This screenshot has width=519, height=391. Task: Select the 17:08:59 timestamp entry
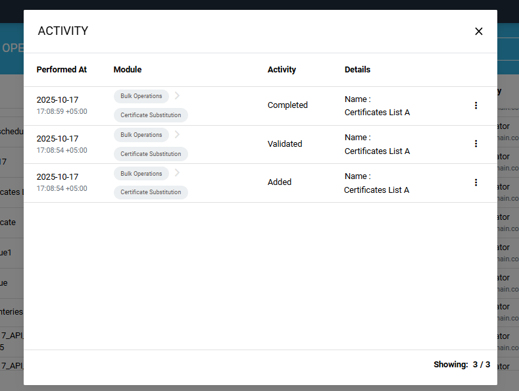tap(62, 112)
